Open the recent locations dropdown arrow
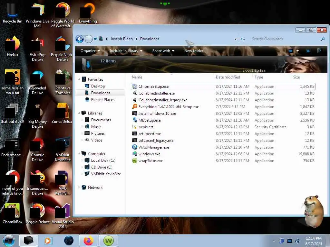The width and height of the screenshot is (330, 247). coord(95,39)
